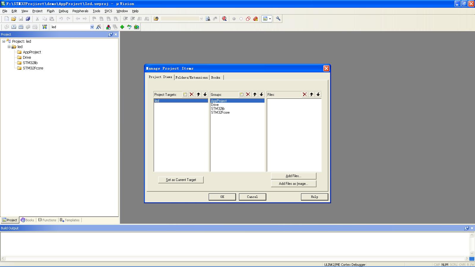Click Add Files as Image... button
Image resolution: width=475 pixels, height=267 pixels.
(x=294, y=184)
